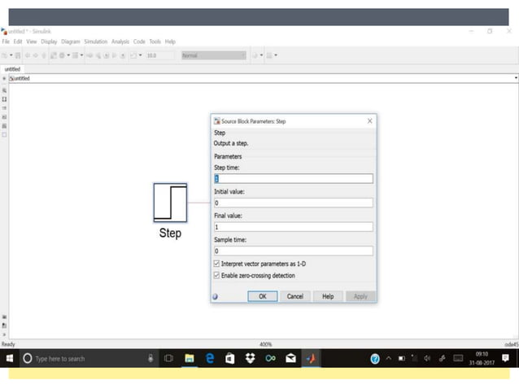Expand dropdown next to the gear icon
Screen dimensions: 519x389
(x=68, y=55)
